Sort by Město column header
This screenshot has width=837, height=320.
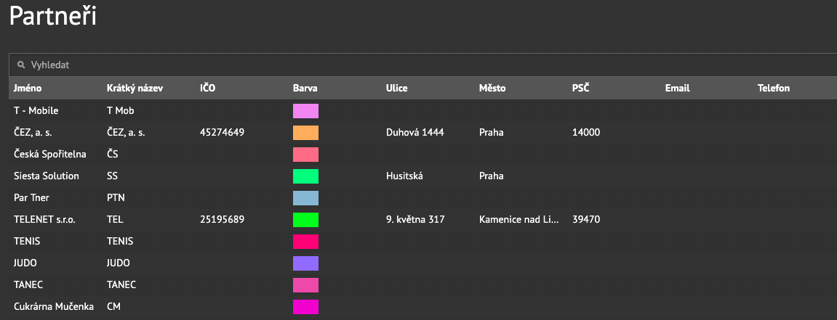click(492, 89)
